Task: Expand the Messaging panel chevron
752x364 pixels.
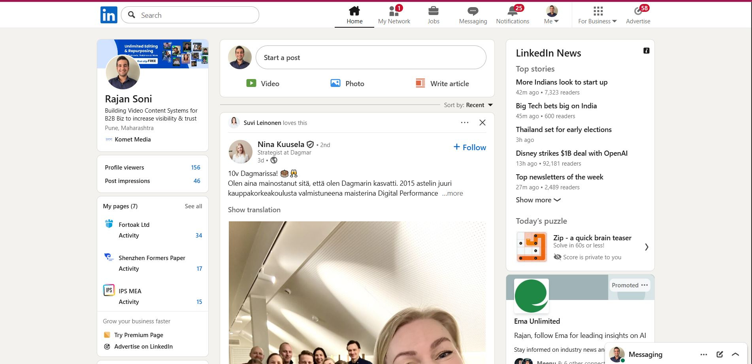Action: [x=735, y=355]
